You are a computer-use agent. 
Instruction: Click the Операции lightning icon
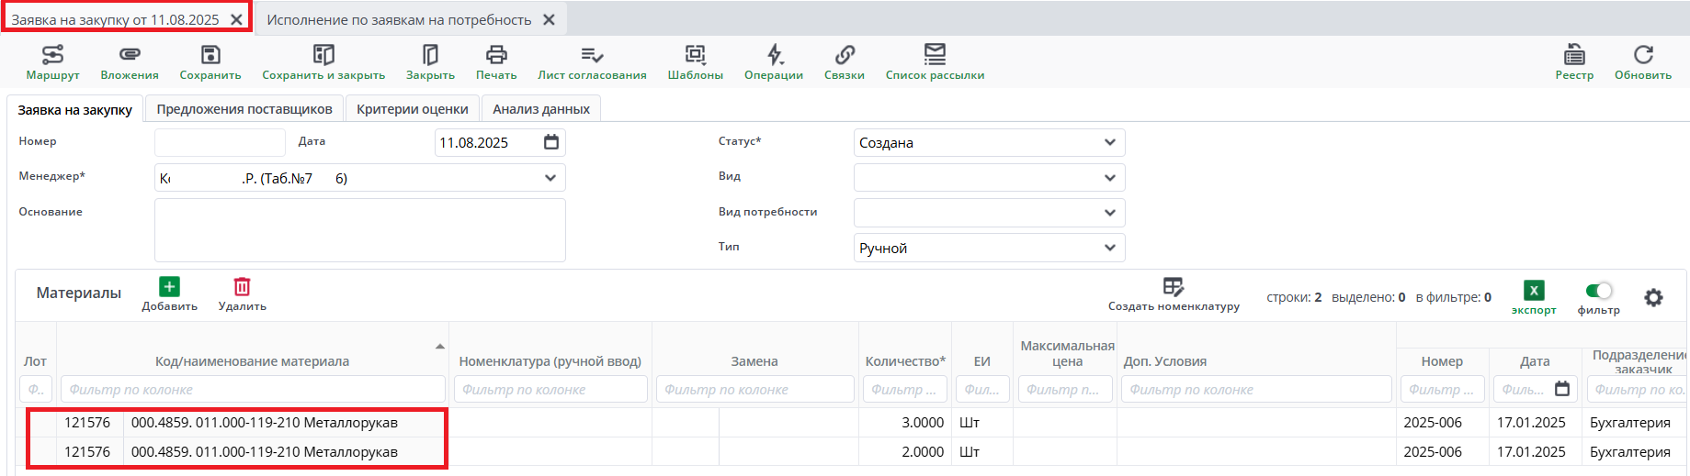click(774, 55)
